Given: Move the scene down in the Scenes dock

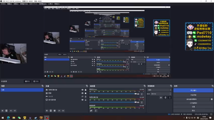Looking at the screenshot, I should click(15, 111).
